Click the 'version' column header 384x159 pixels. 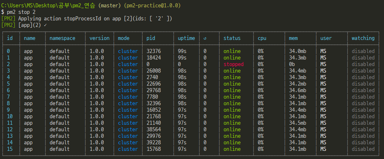(x=99, y=38)
